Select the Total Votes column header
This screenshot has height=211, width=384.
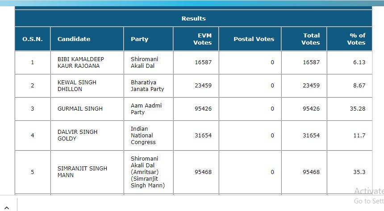tap(310, 39)
